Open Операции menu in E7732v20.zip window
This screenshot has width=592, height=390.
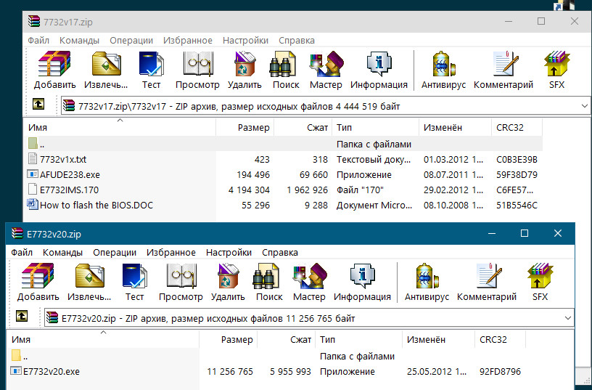[115, 253]
